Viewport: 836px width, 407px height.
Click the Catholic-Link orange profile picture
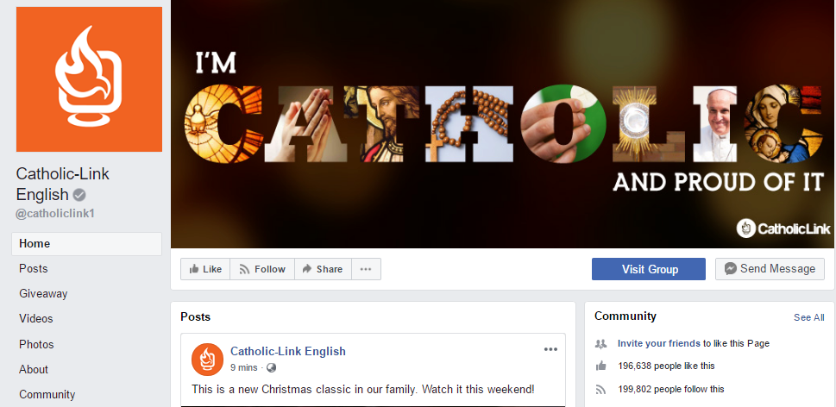pyautogui.click(x=89, y=79)
